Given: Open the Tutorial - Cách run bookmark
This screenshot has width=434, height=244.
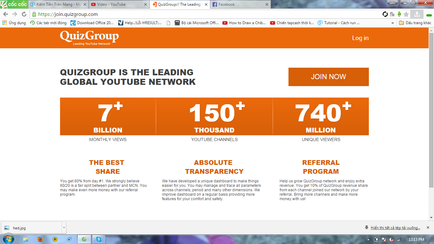Looking at the screenshot, I should point(339,23).
